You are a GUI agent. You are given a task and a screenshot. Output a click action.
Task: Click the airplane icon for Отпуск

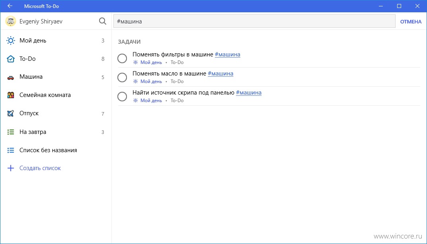coord(11,113)
